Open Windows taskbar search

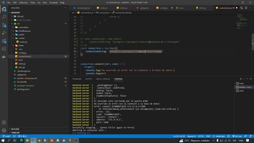9,140
